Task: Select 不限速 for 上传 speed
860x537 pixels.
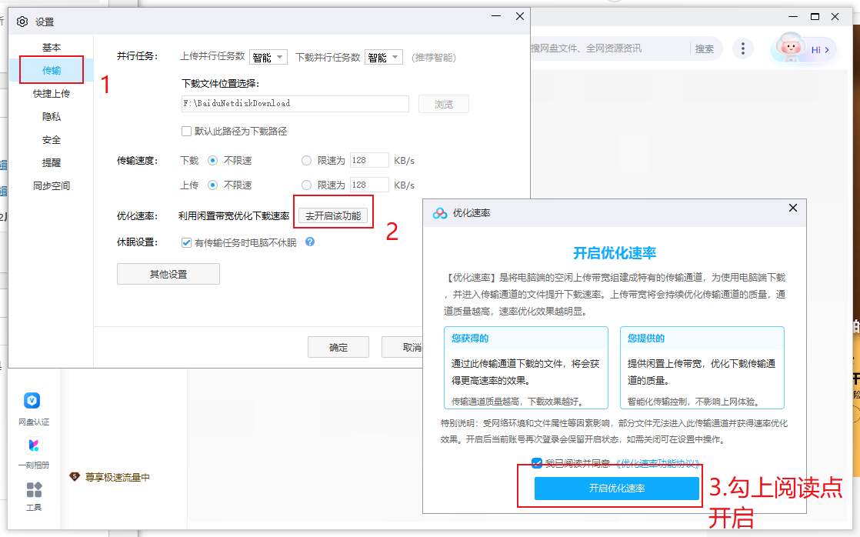Action: coord(213,185)
